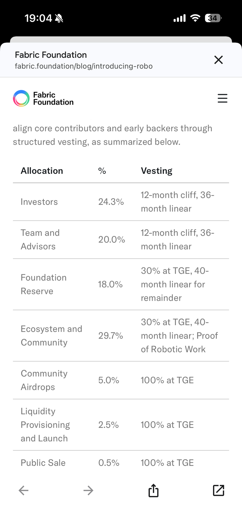242x525 pixels.
Task: Tap the fabric.foundation URL text
Action: coord(84,66)
